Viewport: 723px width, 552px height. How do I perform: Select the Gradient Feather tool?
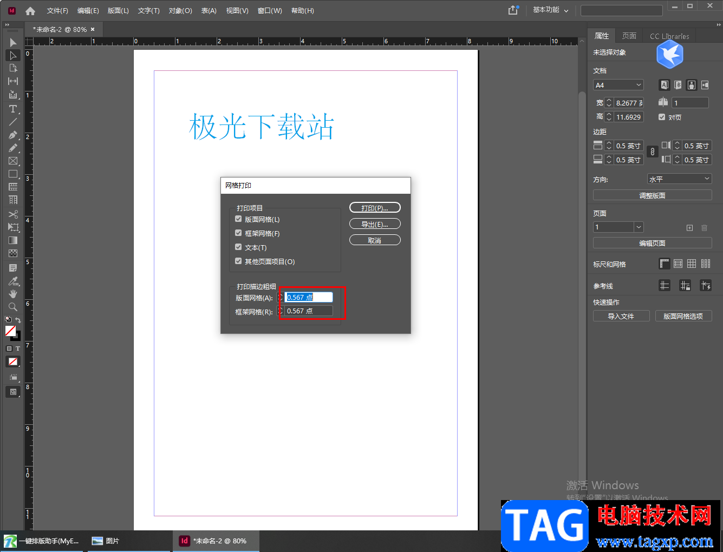point(13,253)
